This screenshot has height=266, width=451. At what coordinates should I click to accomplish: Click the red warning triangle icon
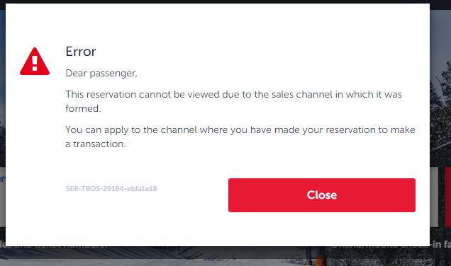click(x=35, y=62)
